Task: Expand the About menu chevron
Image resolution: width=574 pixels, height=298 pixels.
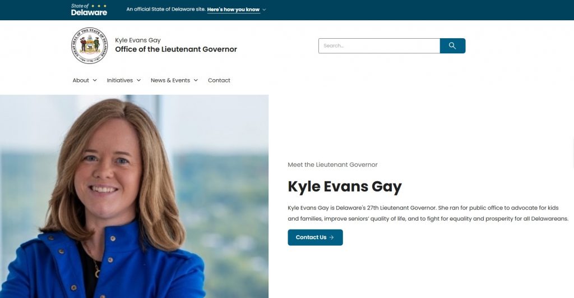Action: [x=94, y=80]
